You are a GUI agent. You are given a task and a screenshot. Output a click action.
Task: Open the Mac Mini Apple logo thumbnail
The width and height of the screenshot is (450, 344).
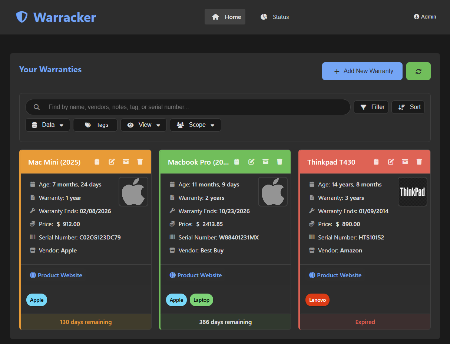coord(133,192)
